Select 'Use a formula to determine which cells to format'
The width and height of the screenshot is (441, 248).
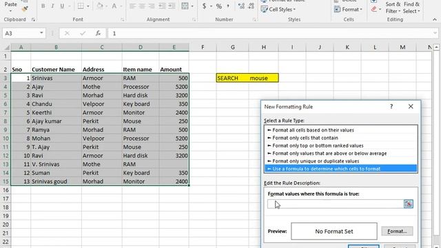point(341,169)
